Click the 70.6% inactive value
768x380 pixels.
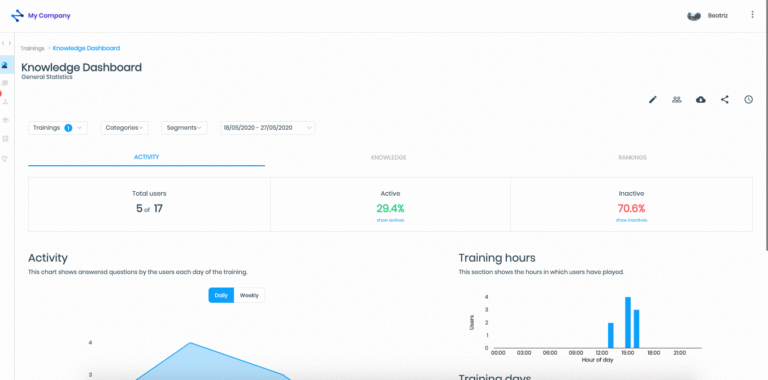(x=631, y=209)
